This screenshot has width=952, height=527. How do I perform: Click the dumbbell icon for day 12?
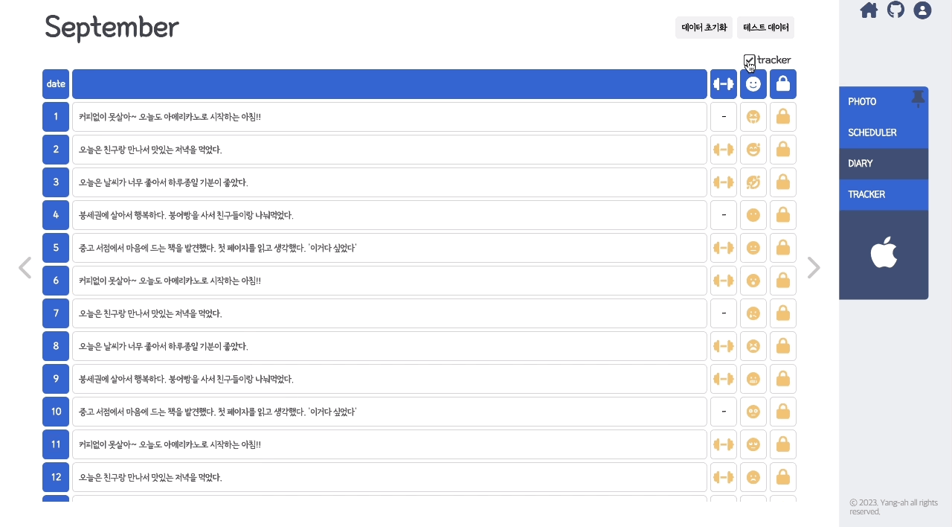click(724, 477)
